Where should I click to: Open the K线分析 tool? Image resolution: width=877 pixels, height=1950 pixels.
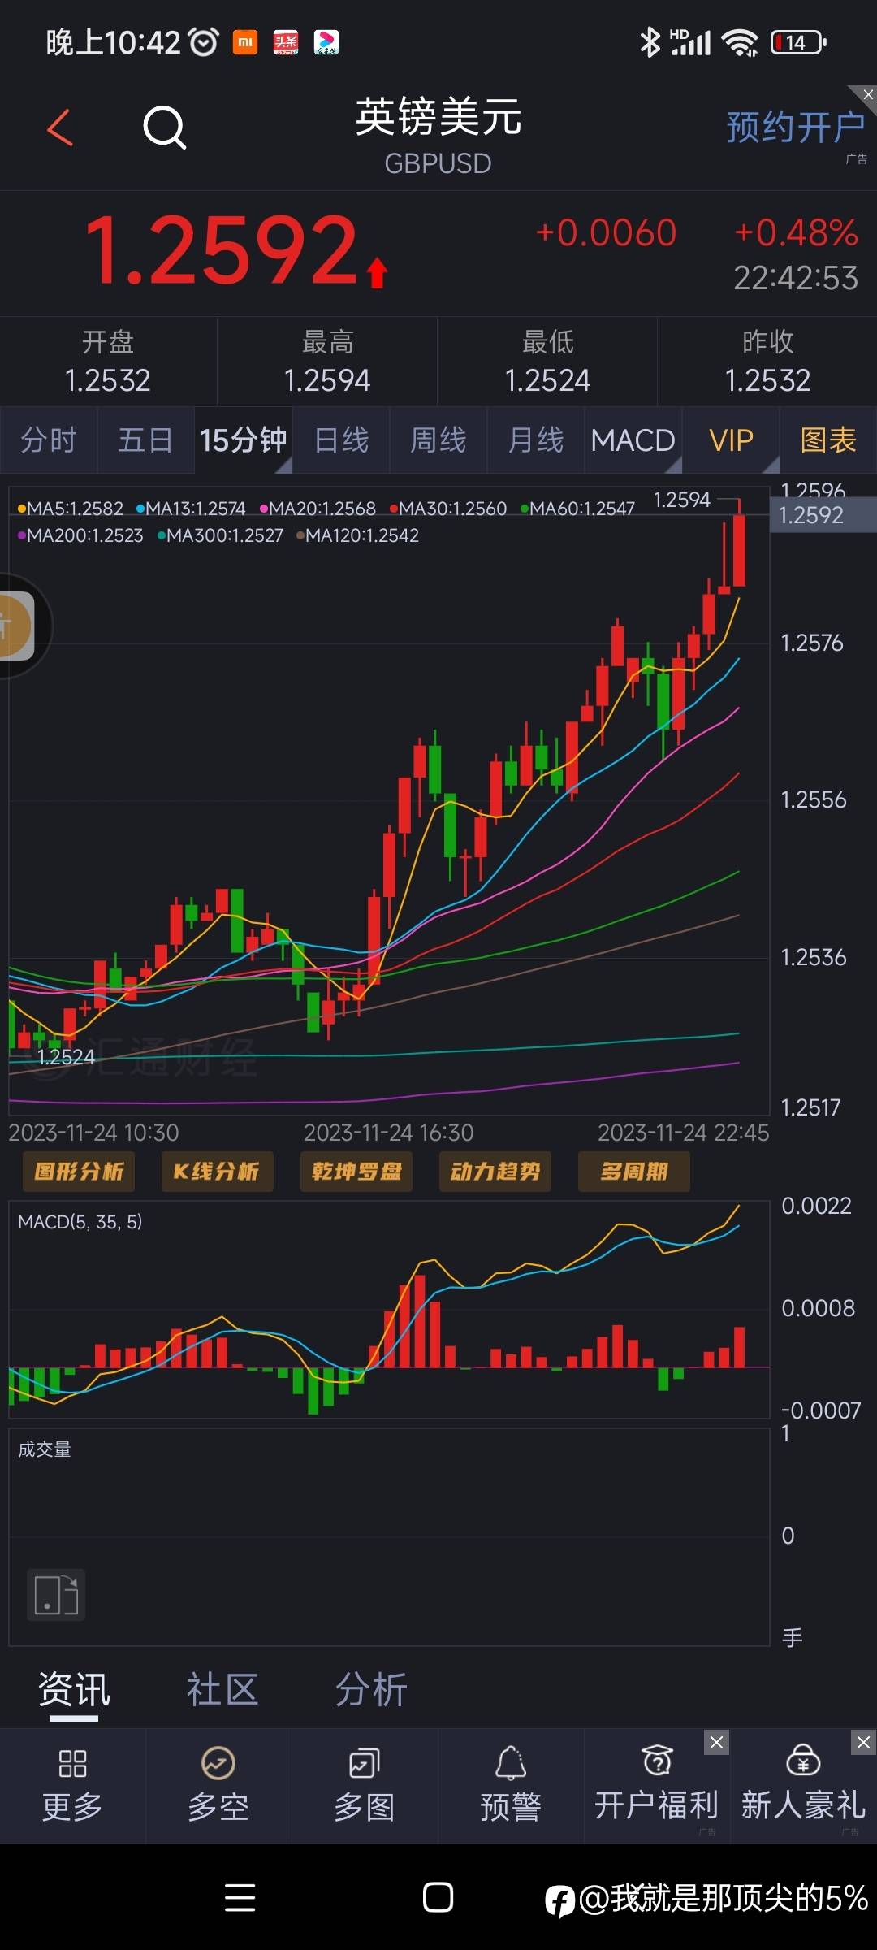[x=217, y=1172]
